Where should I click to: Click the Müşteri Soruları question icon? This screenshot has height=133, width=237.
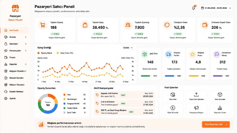6,78
